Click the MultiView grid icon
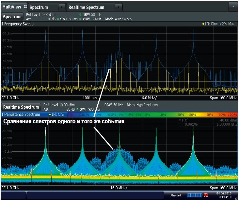 [x=25, y=7]
